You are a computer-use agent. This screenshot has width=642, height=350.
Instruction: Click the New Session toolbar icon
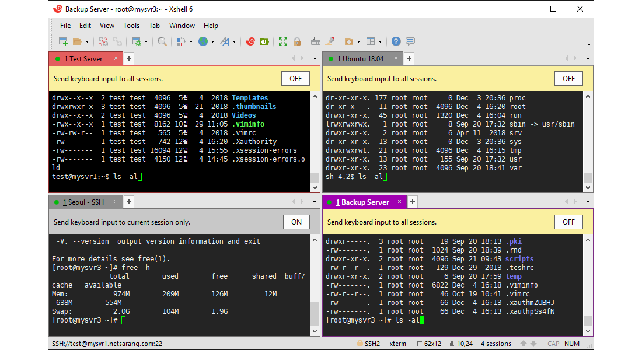click(x=63, y=41)
